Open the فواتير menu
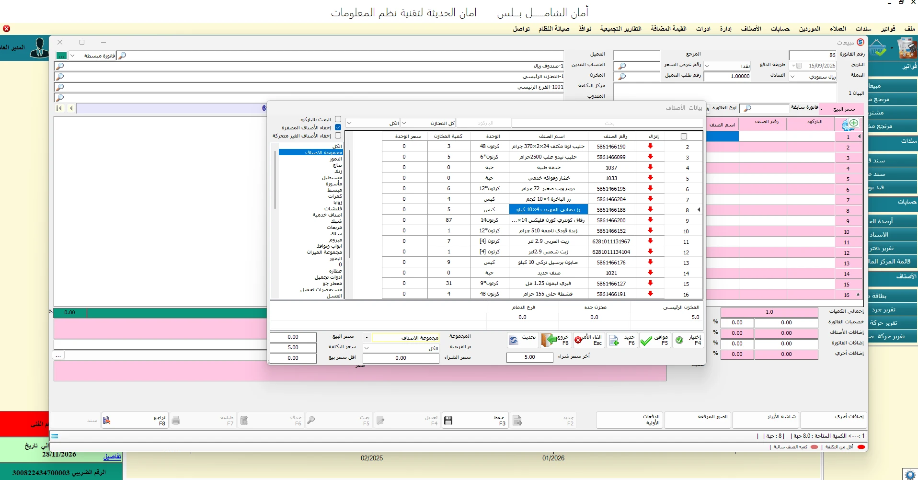Screen dimensions: 918x480 (x=888, y=29)
